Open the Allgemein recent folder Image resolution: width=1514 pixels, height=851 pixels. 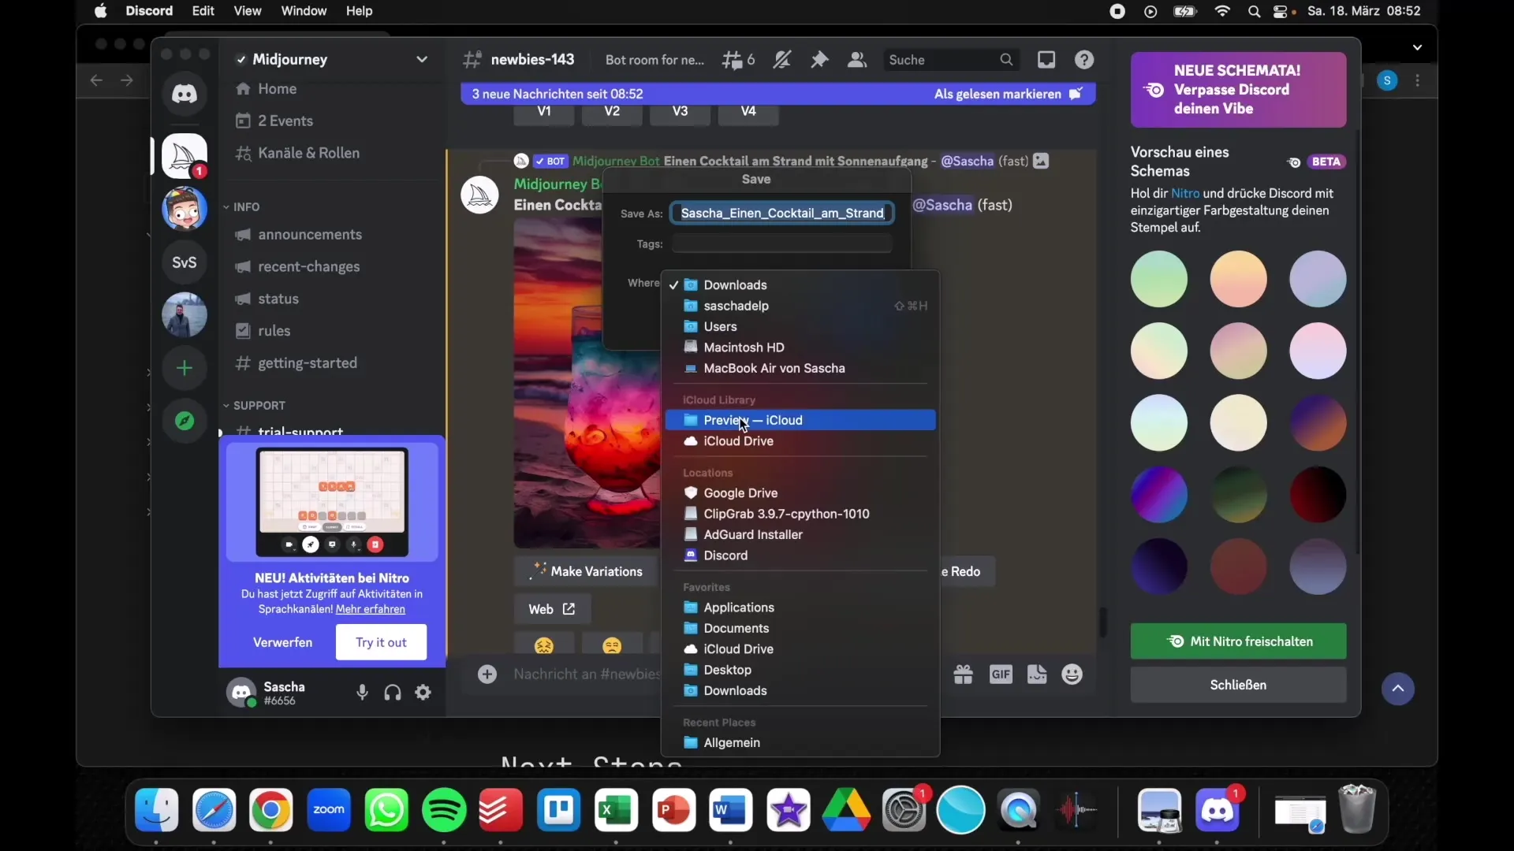(731, 742)
